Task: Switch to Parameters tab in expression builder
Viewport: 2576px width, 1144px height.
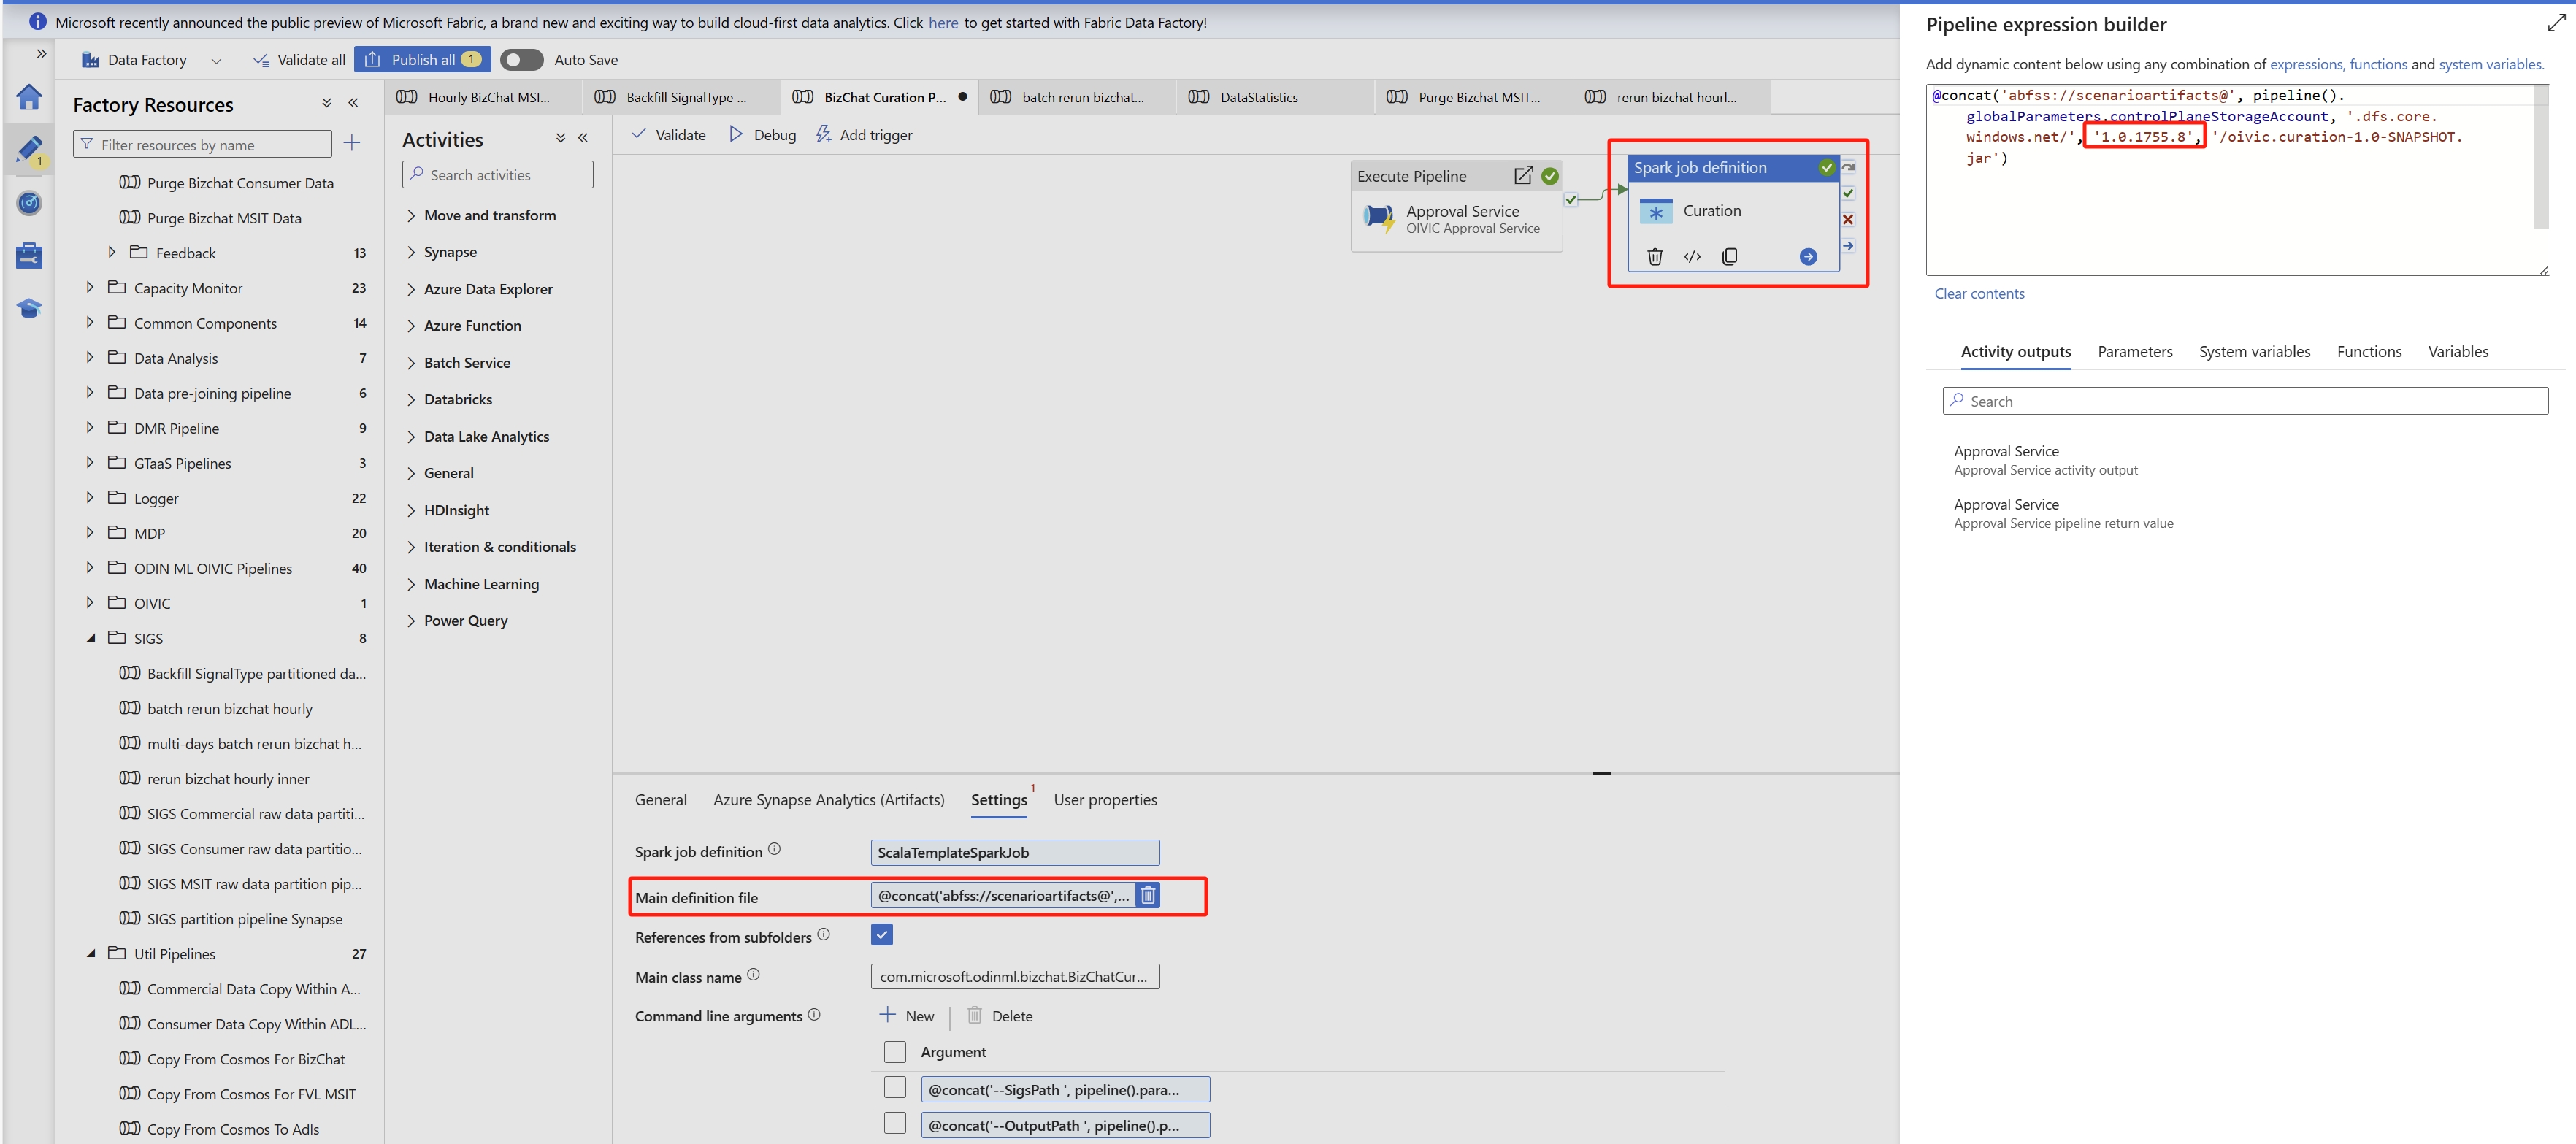Action: pos(2134,352)
